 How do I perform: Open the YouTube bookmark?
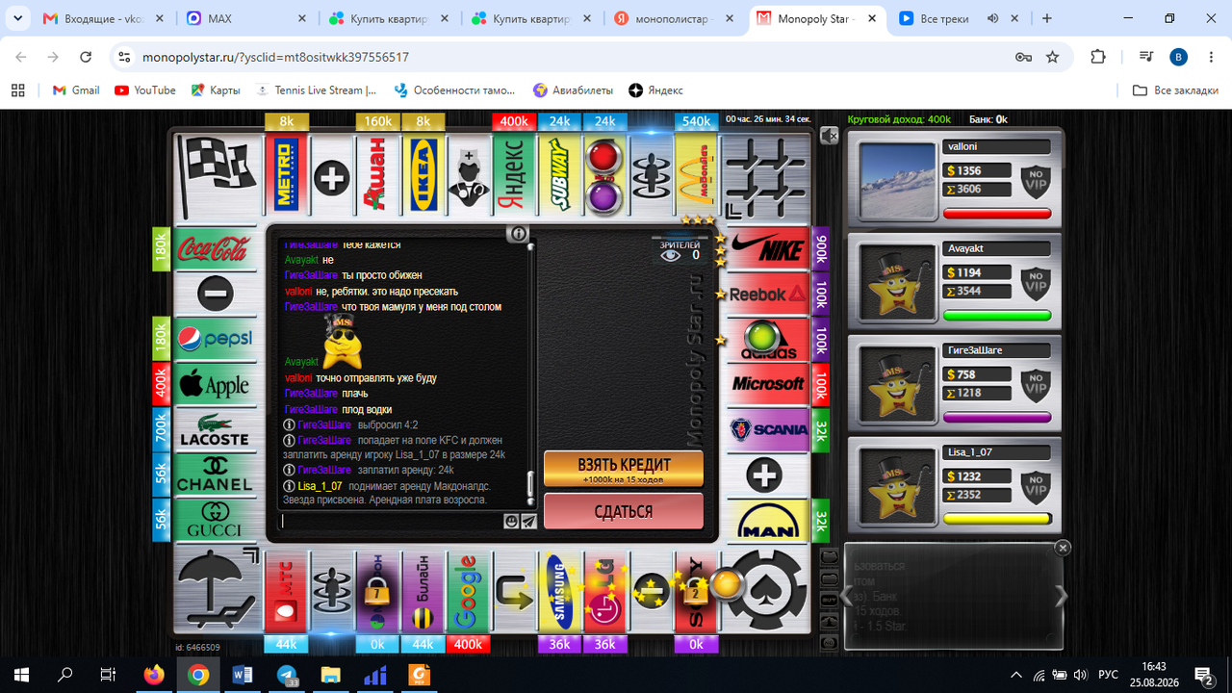coord(145,90)
